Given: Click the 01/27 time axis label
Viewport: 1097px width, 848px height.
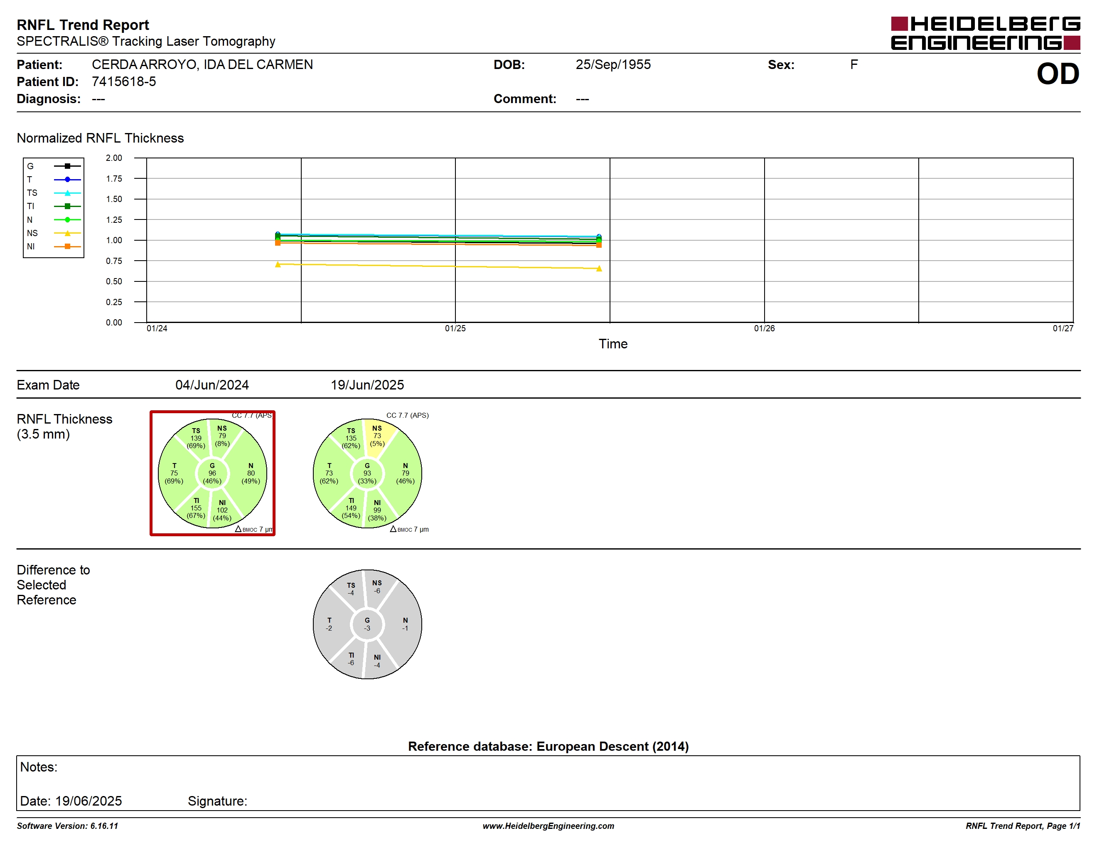Looking at the screenshot, I should pos(1063,328).
